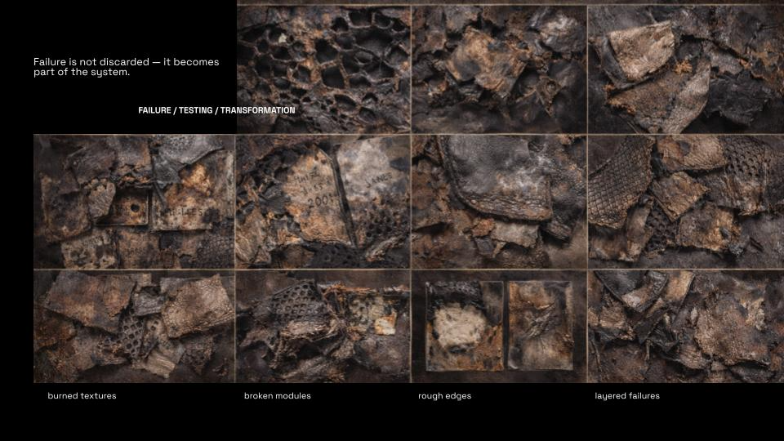
Task: Click the left framed panel with pale center
Action: (464, 327)
